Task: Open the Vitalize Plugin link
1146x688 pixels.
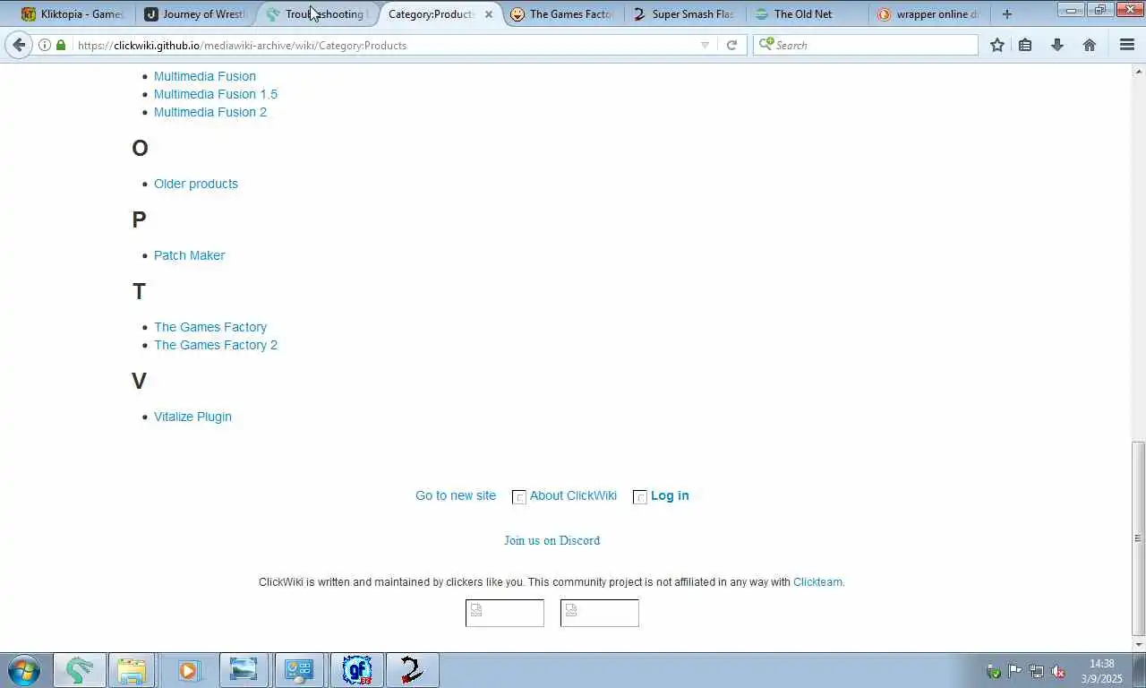Action: [192, 417]
